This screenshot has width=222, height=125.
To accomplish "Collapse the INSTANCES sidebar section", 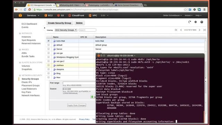I will 20,33.
